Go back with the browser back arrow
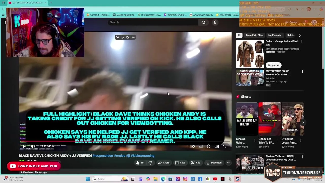 (x=3, y=9)
